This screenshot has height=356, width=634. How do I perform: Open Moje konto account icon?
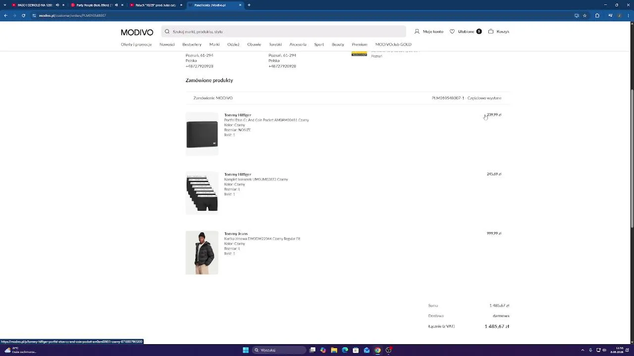click(417, 32)
